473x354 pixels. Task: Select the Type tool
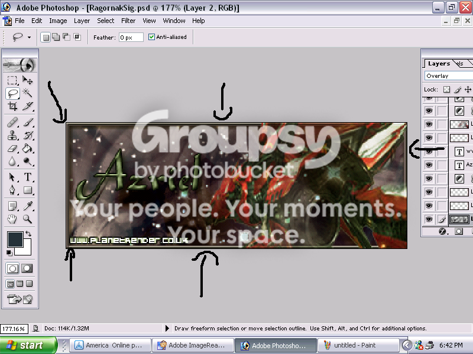[x=27, y=176]
